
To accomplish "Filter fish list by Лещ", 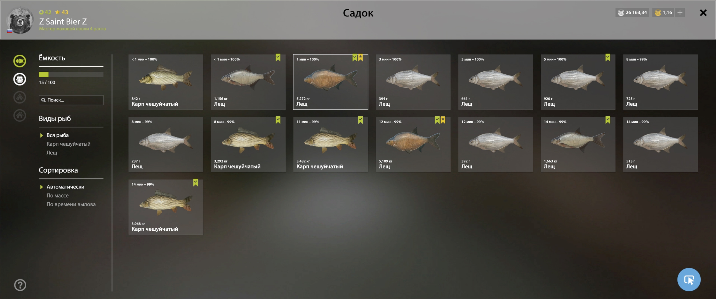I will tap(52, 153).
